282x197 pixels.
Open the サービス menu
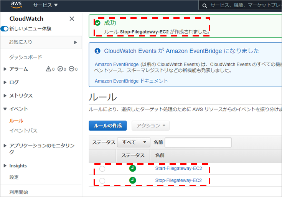point(45,5)
